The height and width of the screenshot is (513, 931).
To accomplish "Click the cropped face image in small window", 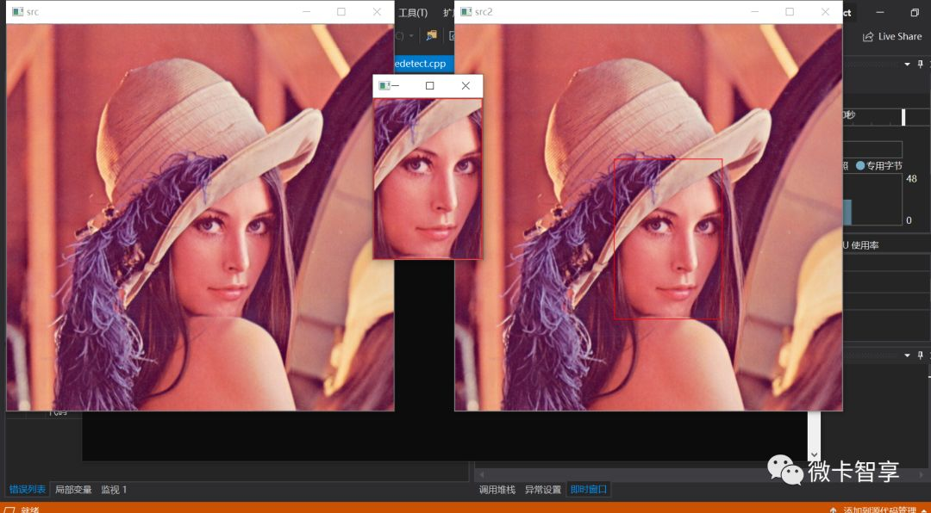I will (x=428, y=178).
